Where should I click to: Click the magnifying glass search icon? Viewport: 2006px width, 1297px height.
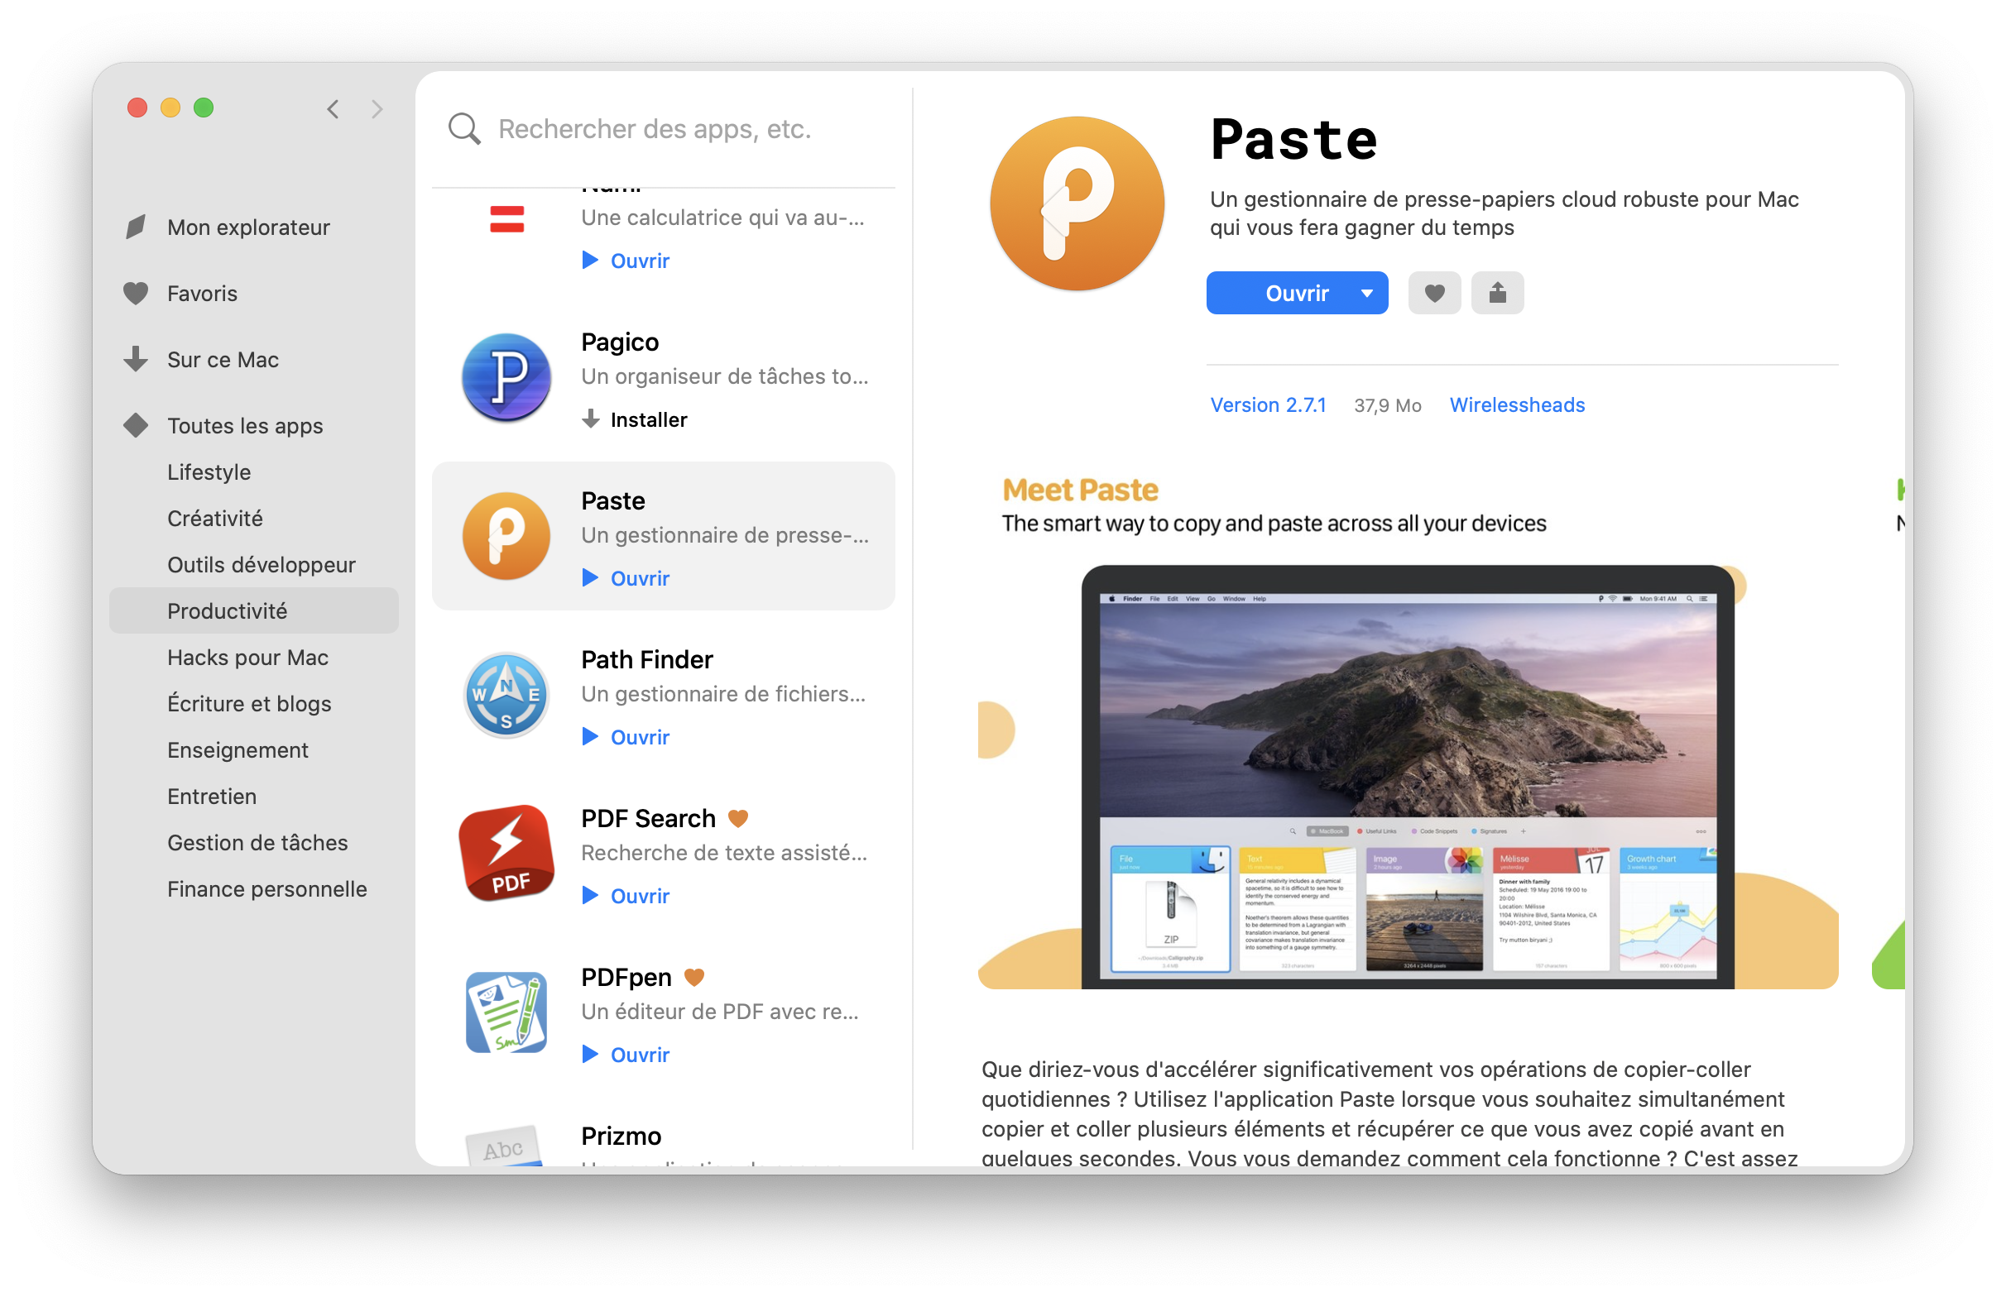point(464,129)
